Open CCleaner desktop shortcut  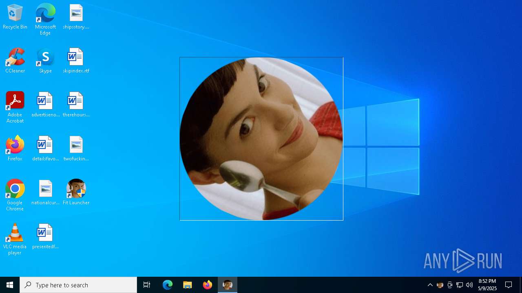coord(15,61)
